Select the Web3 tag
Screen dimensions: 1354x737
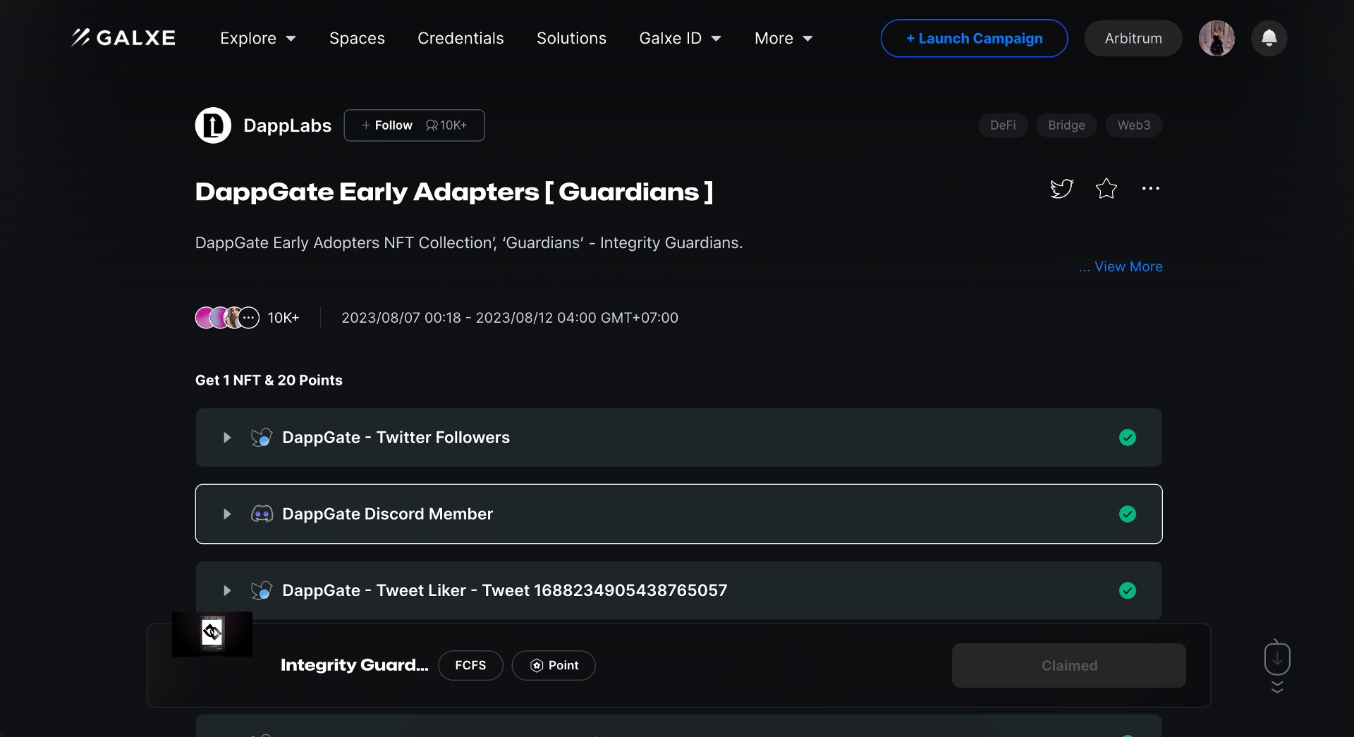(1134, 125)
